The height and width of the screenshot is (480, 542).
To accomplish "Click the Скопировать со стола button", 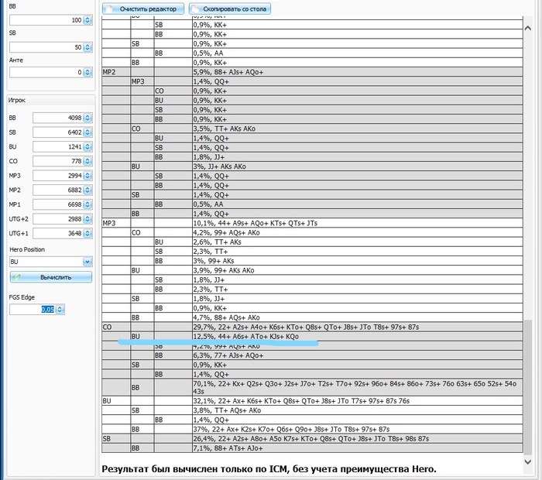I will coord(230,9).
